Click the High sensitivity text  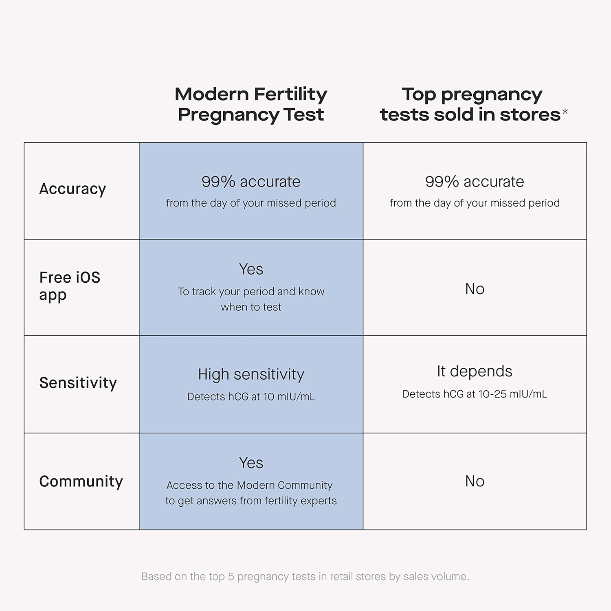pyautogui.click(x=251, y=374)
